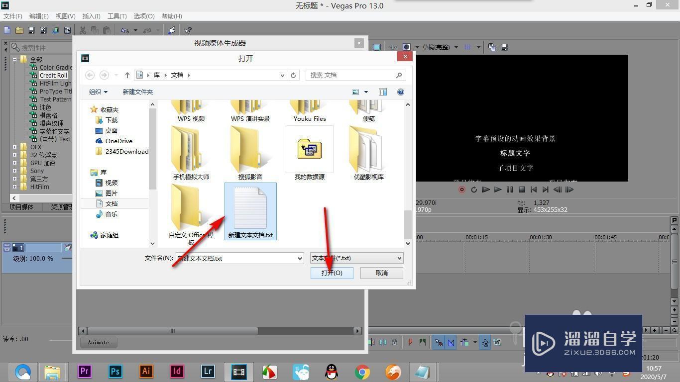This screenshot has width=680, height=382.
Task: Open the view options dropdown in Open dialog
Action: (x=366, y=92)
